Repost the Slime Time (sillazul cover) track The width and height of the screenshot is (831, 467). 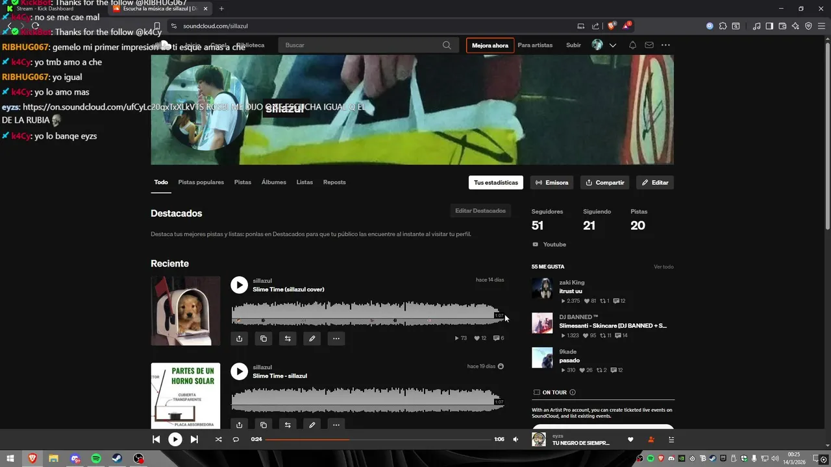tap(288, 339)
